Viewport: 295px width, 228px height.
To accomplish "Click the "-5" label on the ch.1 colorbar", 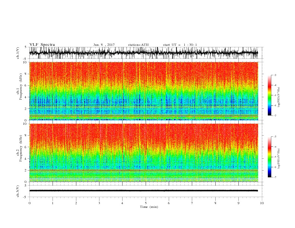I will pyautogui.click(x=275, y=95).
